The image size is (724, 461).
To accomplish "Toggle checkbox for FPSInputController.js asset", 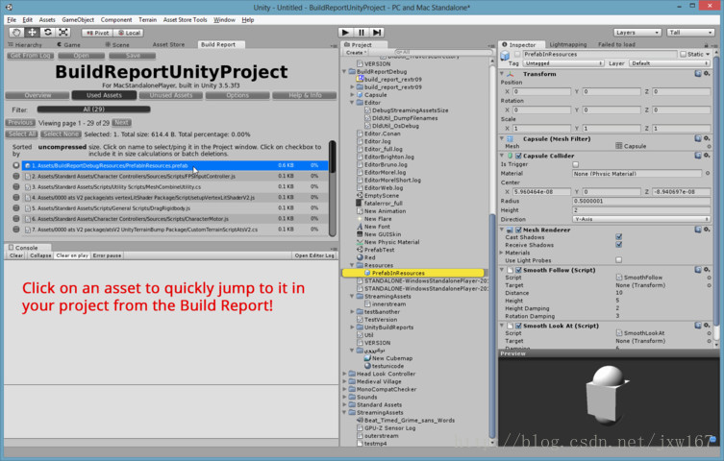I will tap(16, 176).
